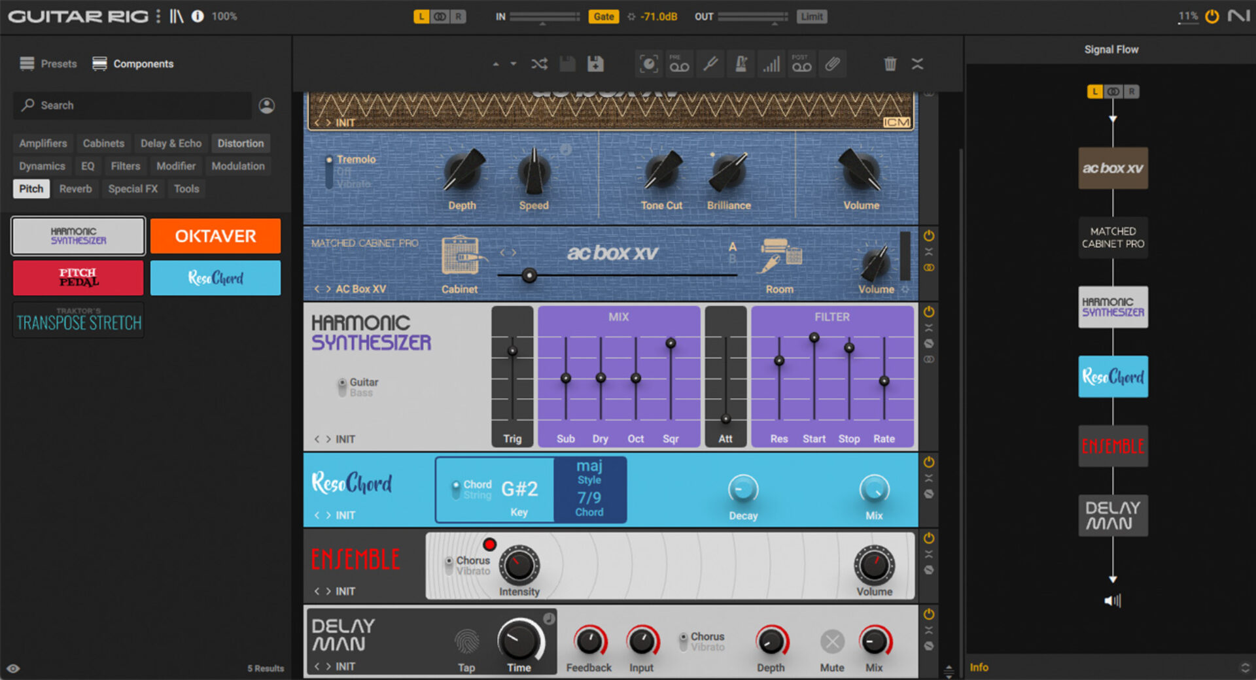Screen dimensions: 1256x680
Task: Click into the component Search field
Action: 131,105
